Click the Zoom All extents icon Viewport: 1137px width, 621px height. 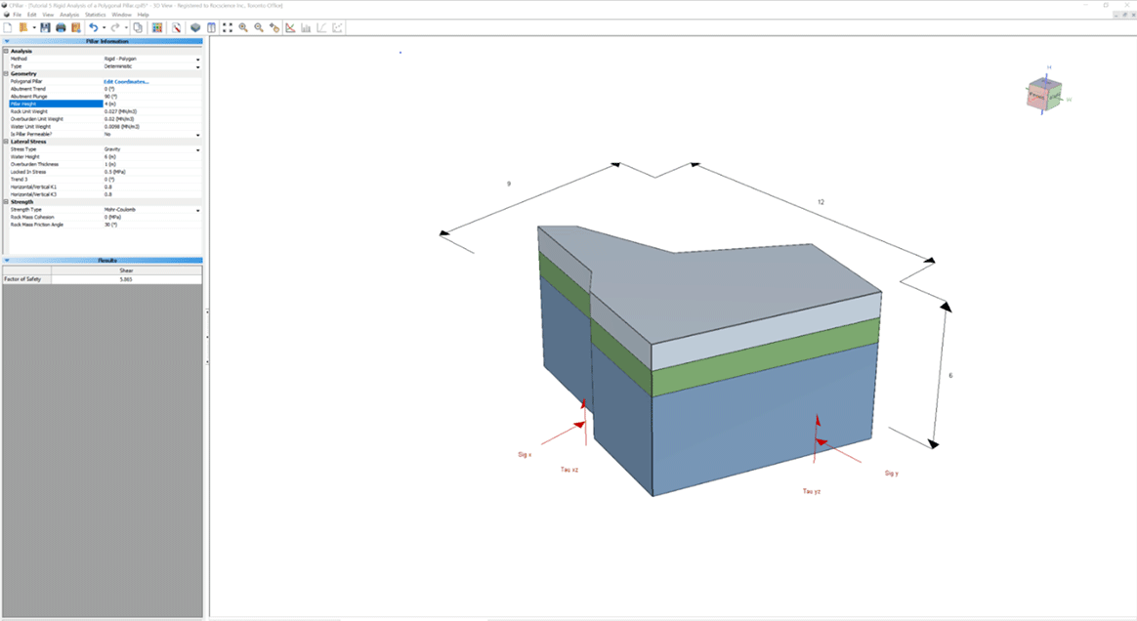tap(228, 27)
